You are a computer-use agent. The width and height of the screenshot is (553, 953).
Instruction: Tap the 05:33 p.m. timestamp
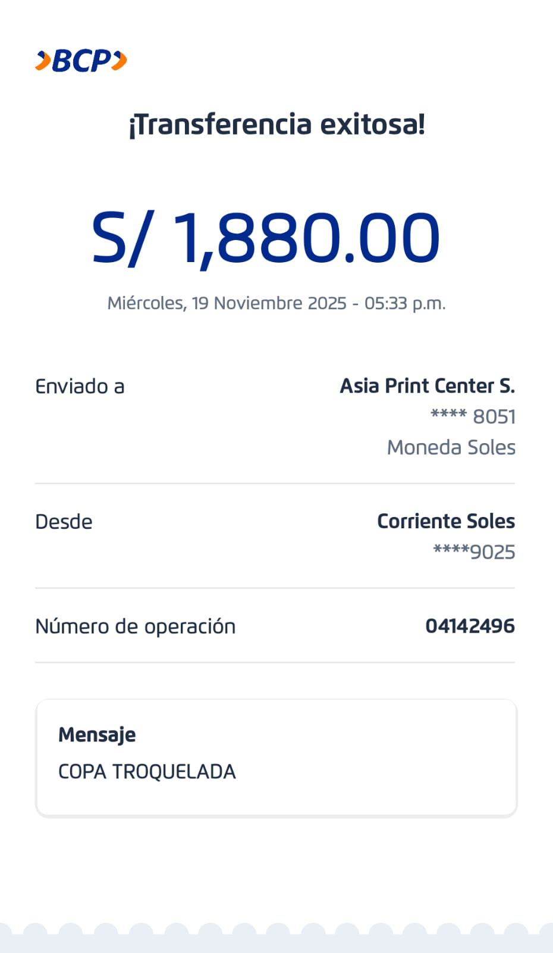click(405, 303)
